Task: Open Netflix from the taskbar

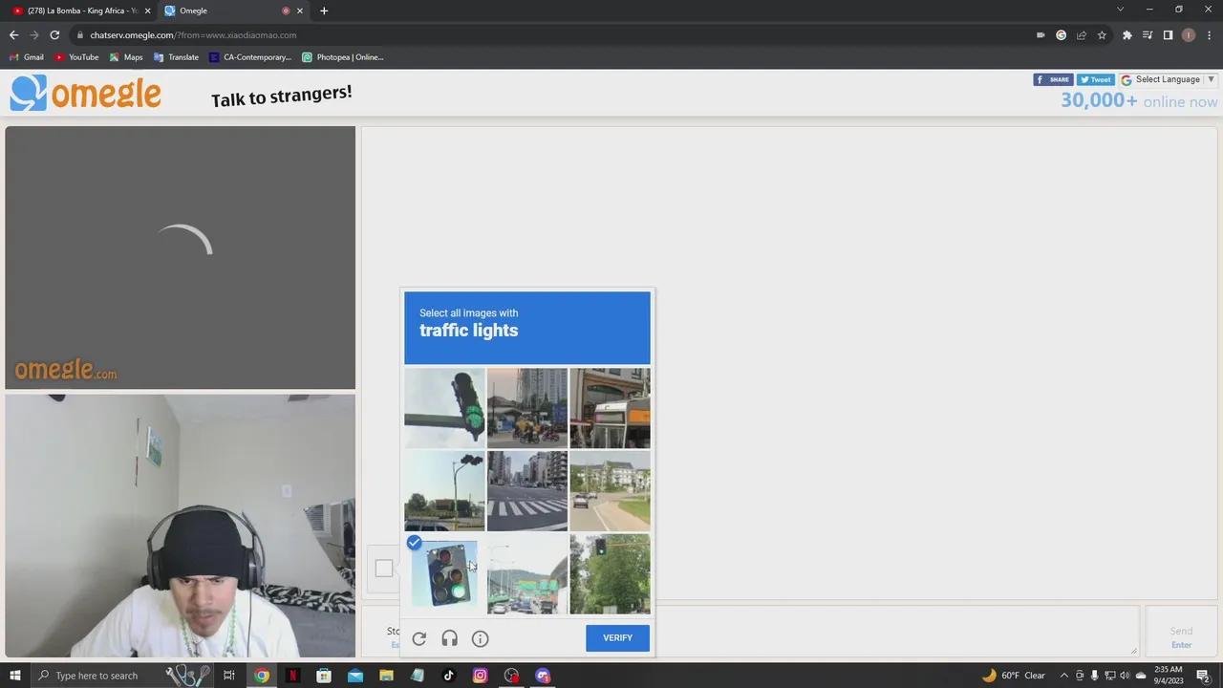Action: tap(292, 676)
